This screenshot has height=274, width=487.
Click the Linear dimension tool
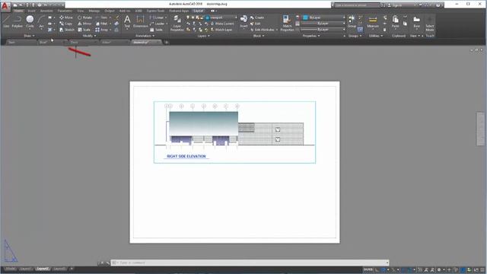point(157,18)
